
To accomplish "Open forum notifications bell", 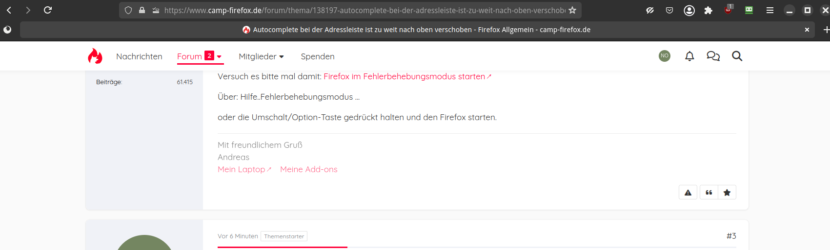I will click(x=689, y=56).
